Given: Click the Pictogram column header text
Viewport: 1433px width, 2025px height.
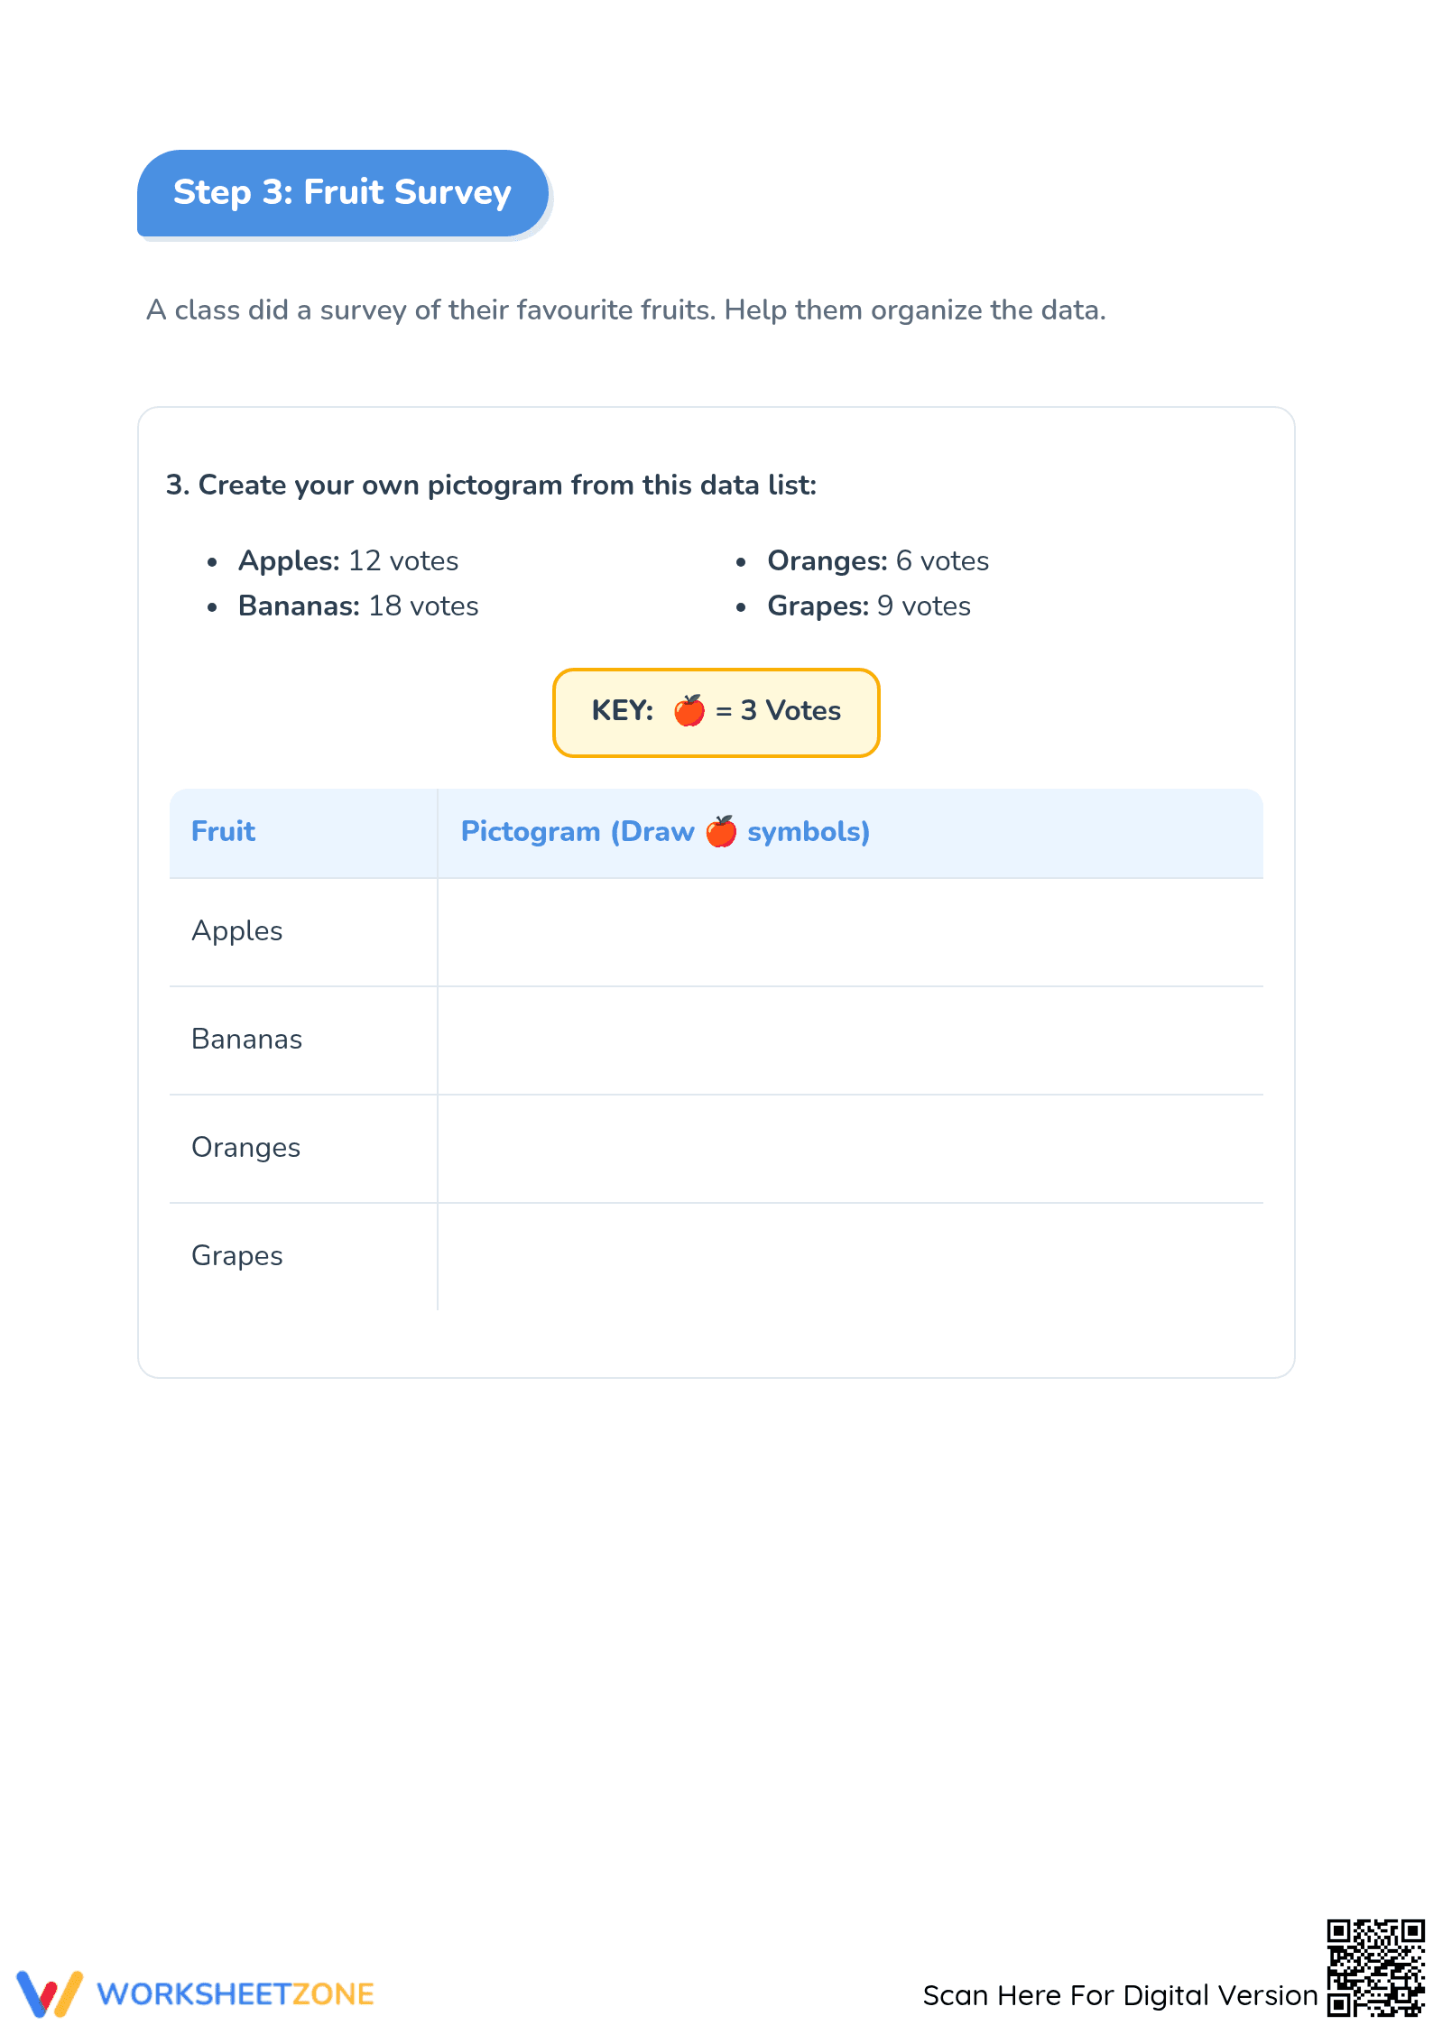Looking at the screenshot, I should click(x=665, y=831).
